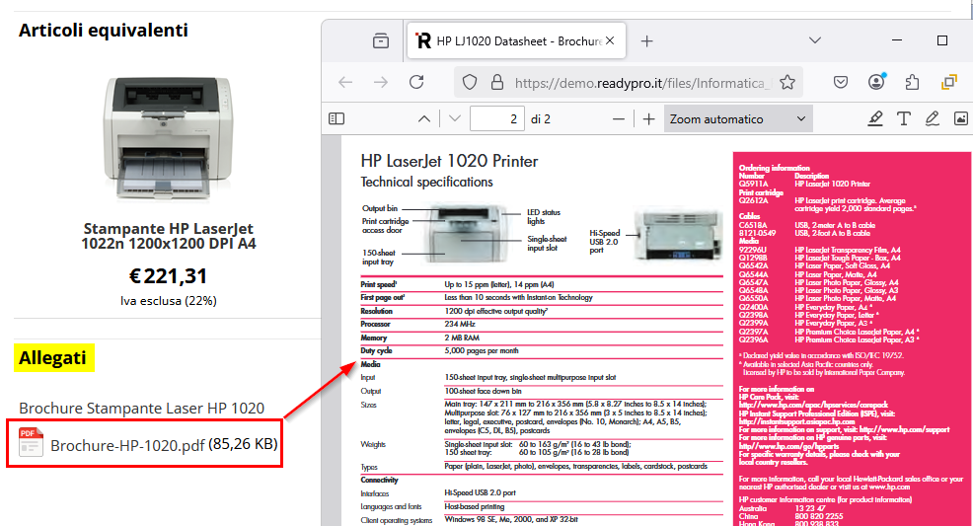Bookmark this page with the star
This screenshot has width=973, height=526.
click(787, 83)
